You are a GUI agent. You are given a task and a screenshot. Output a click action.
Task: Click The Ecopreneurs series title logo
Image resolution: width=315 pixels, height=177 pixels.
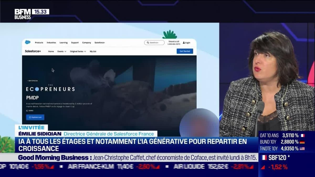50,89
